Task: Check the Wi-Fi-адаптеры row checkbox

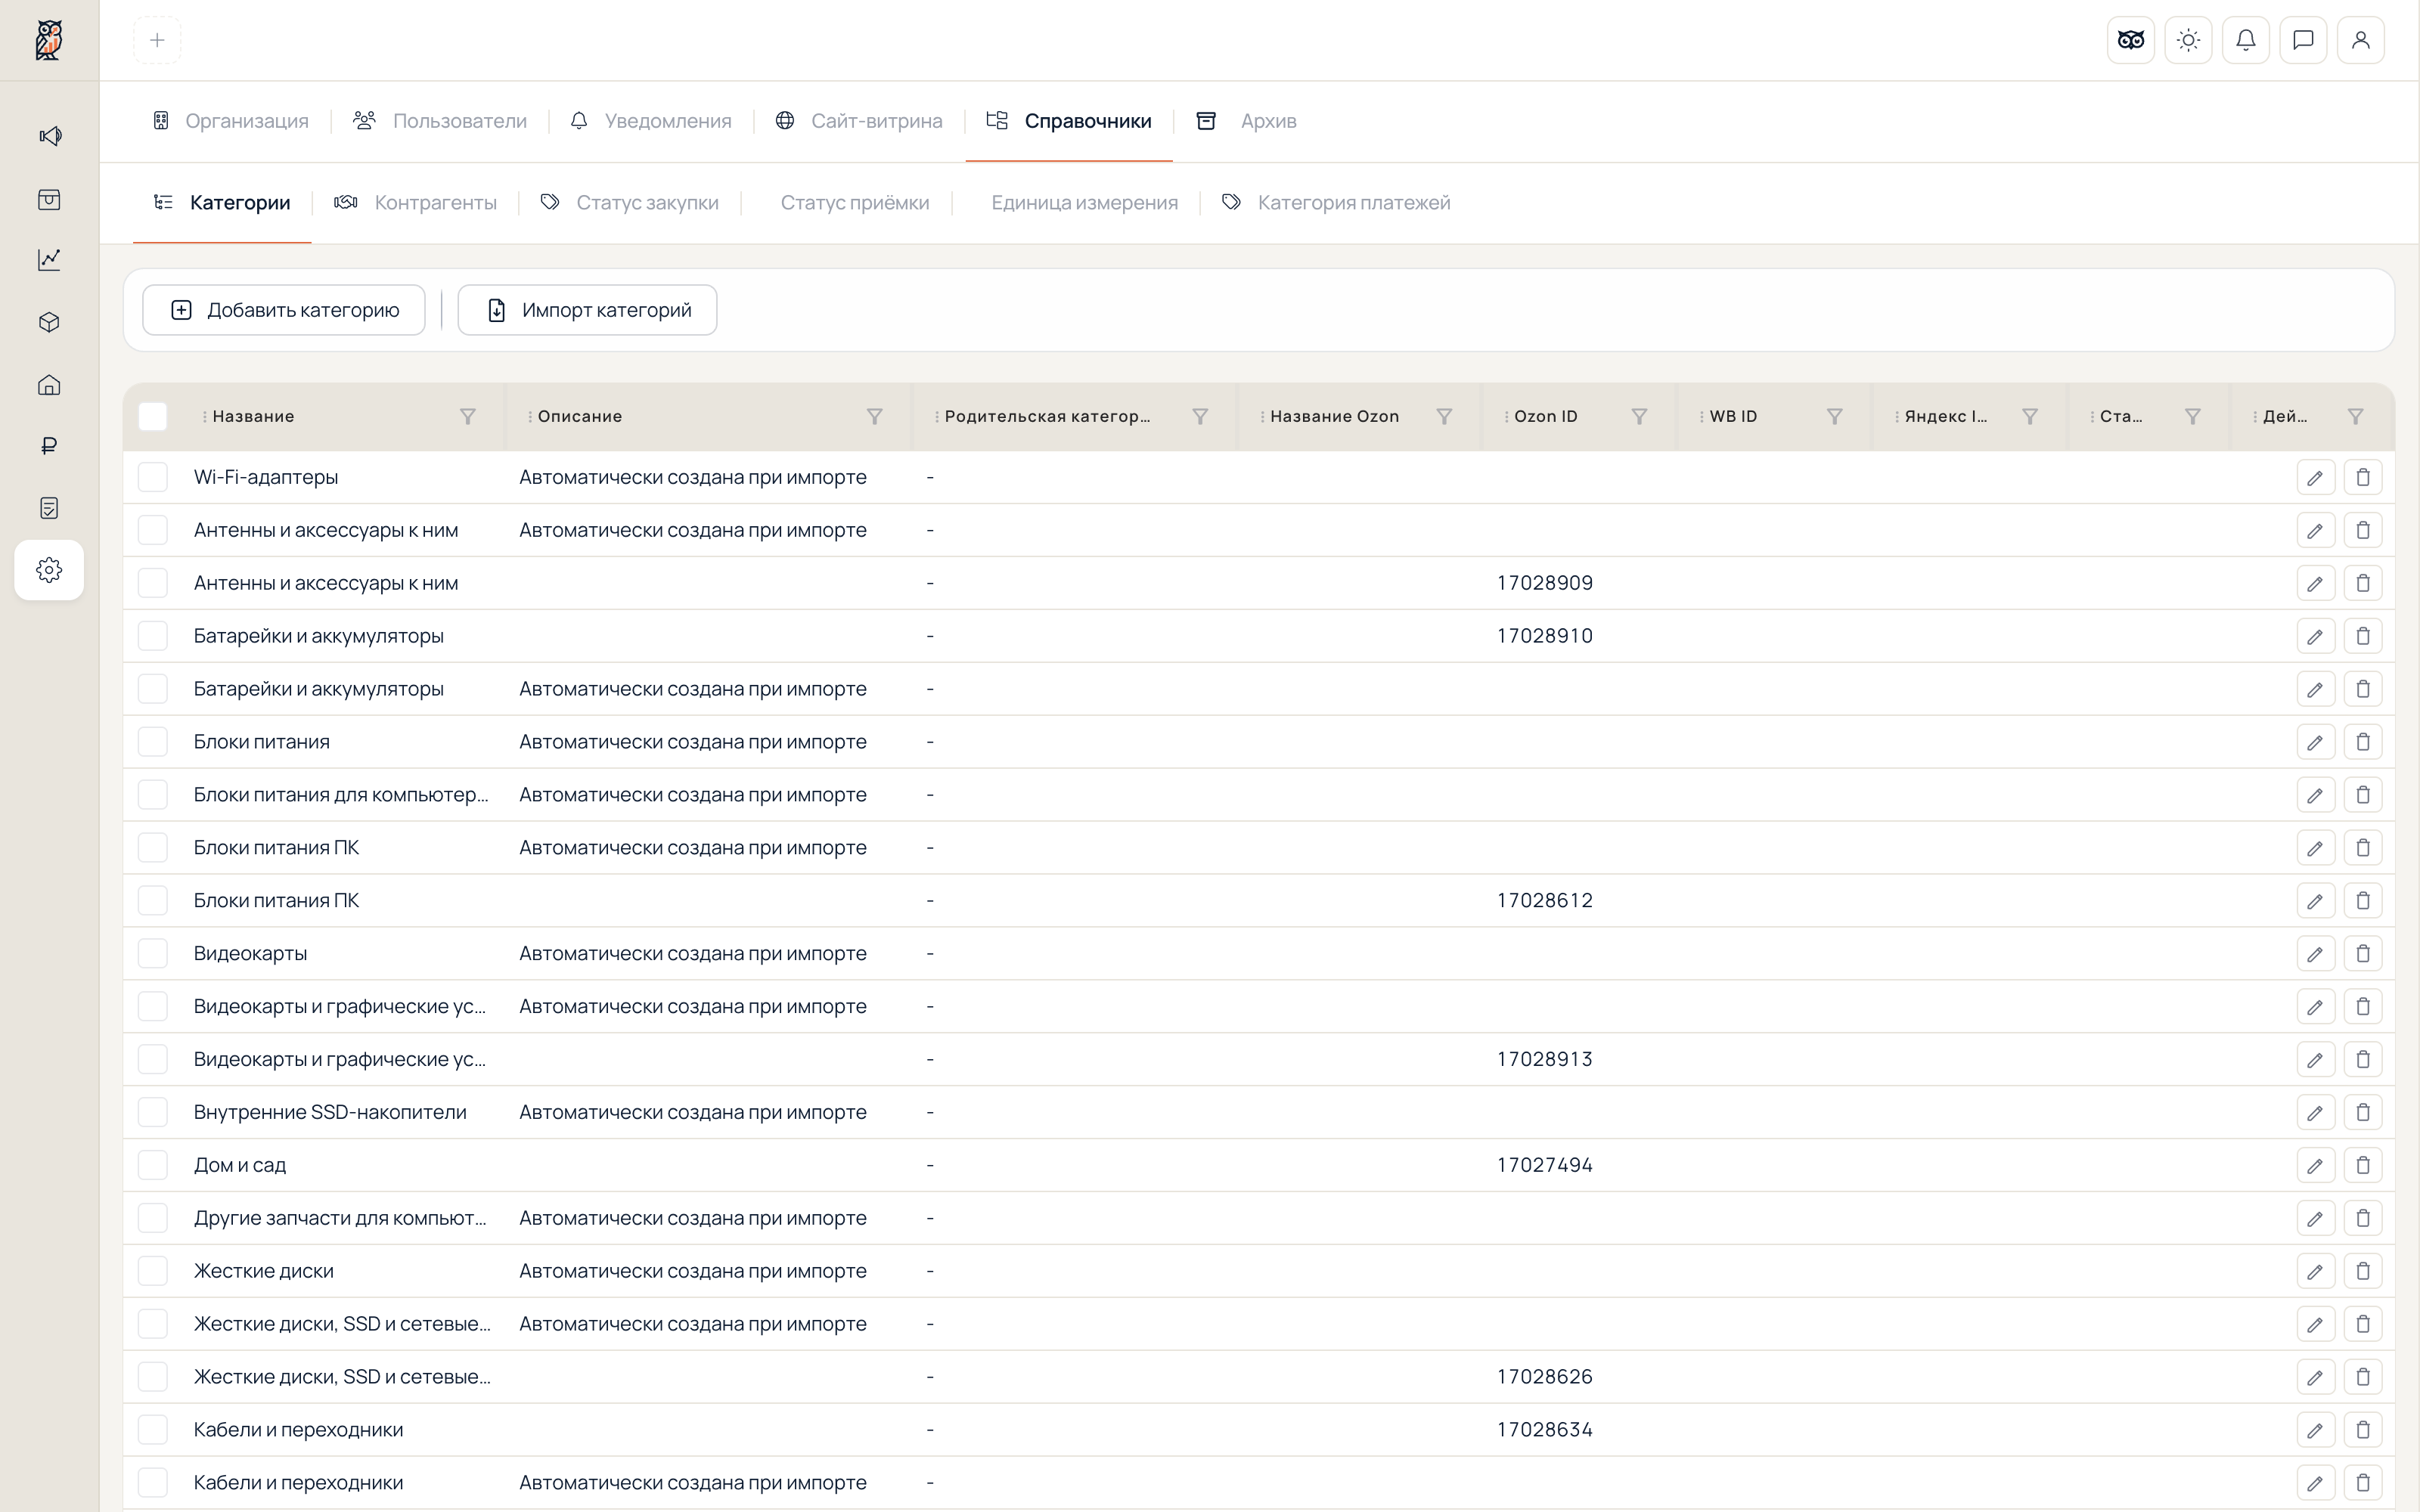Action: click(153, 477)
